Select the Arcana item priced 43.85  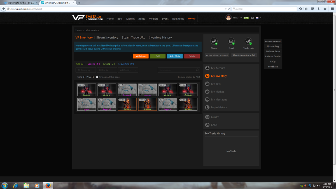188,104
